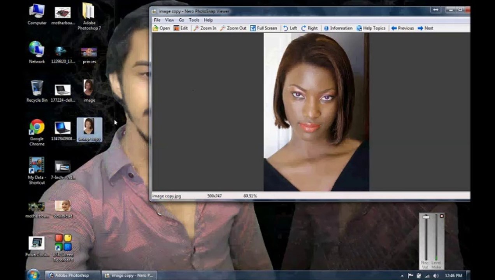Image resolution: width=495 pixels, height=280 pixels.
Task: Open the View menu
Action: pyautogui.click(x=170, y=20)
